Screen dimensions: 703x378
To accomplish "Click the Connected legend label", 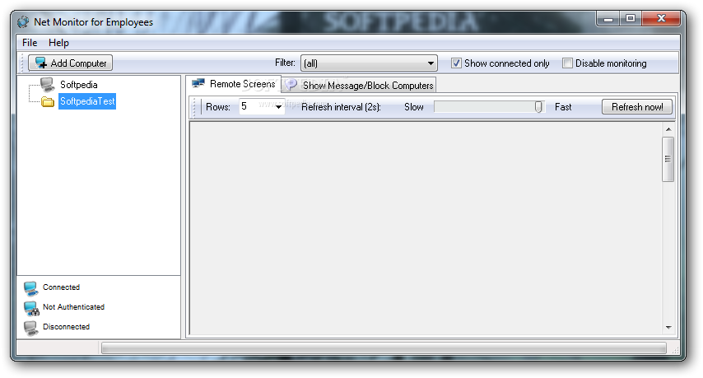I will (x=62, y=287).
